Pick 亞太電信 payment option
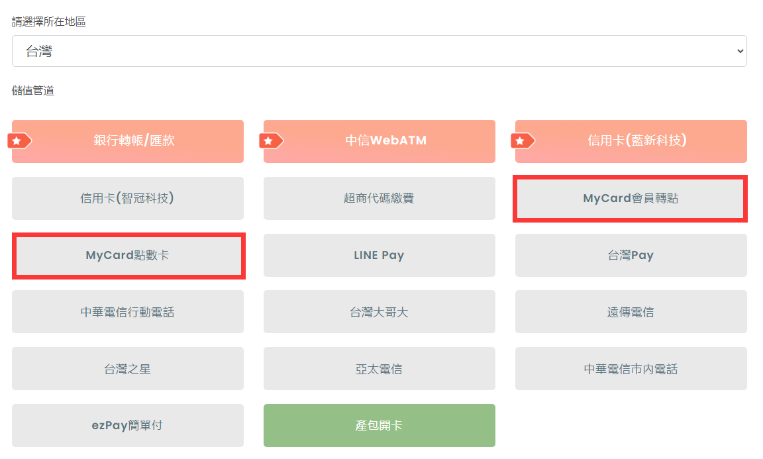 coord(379,369)
